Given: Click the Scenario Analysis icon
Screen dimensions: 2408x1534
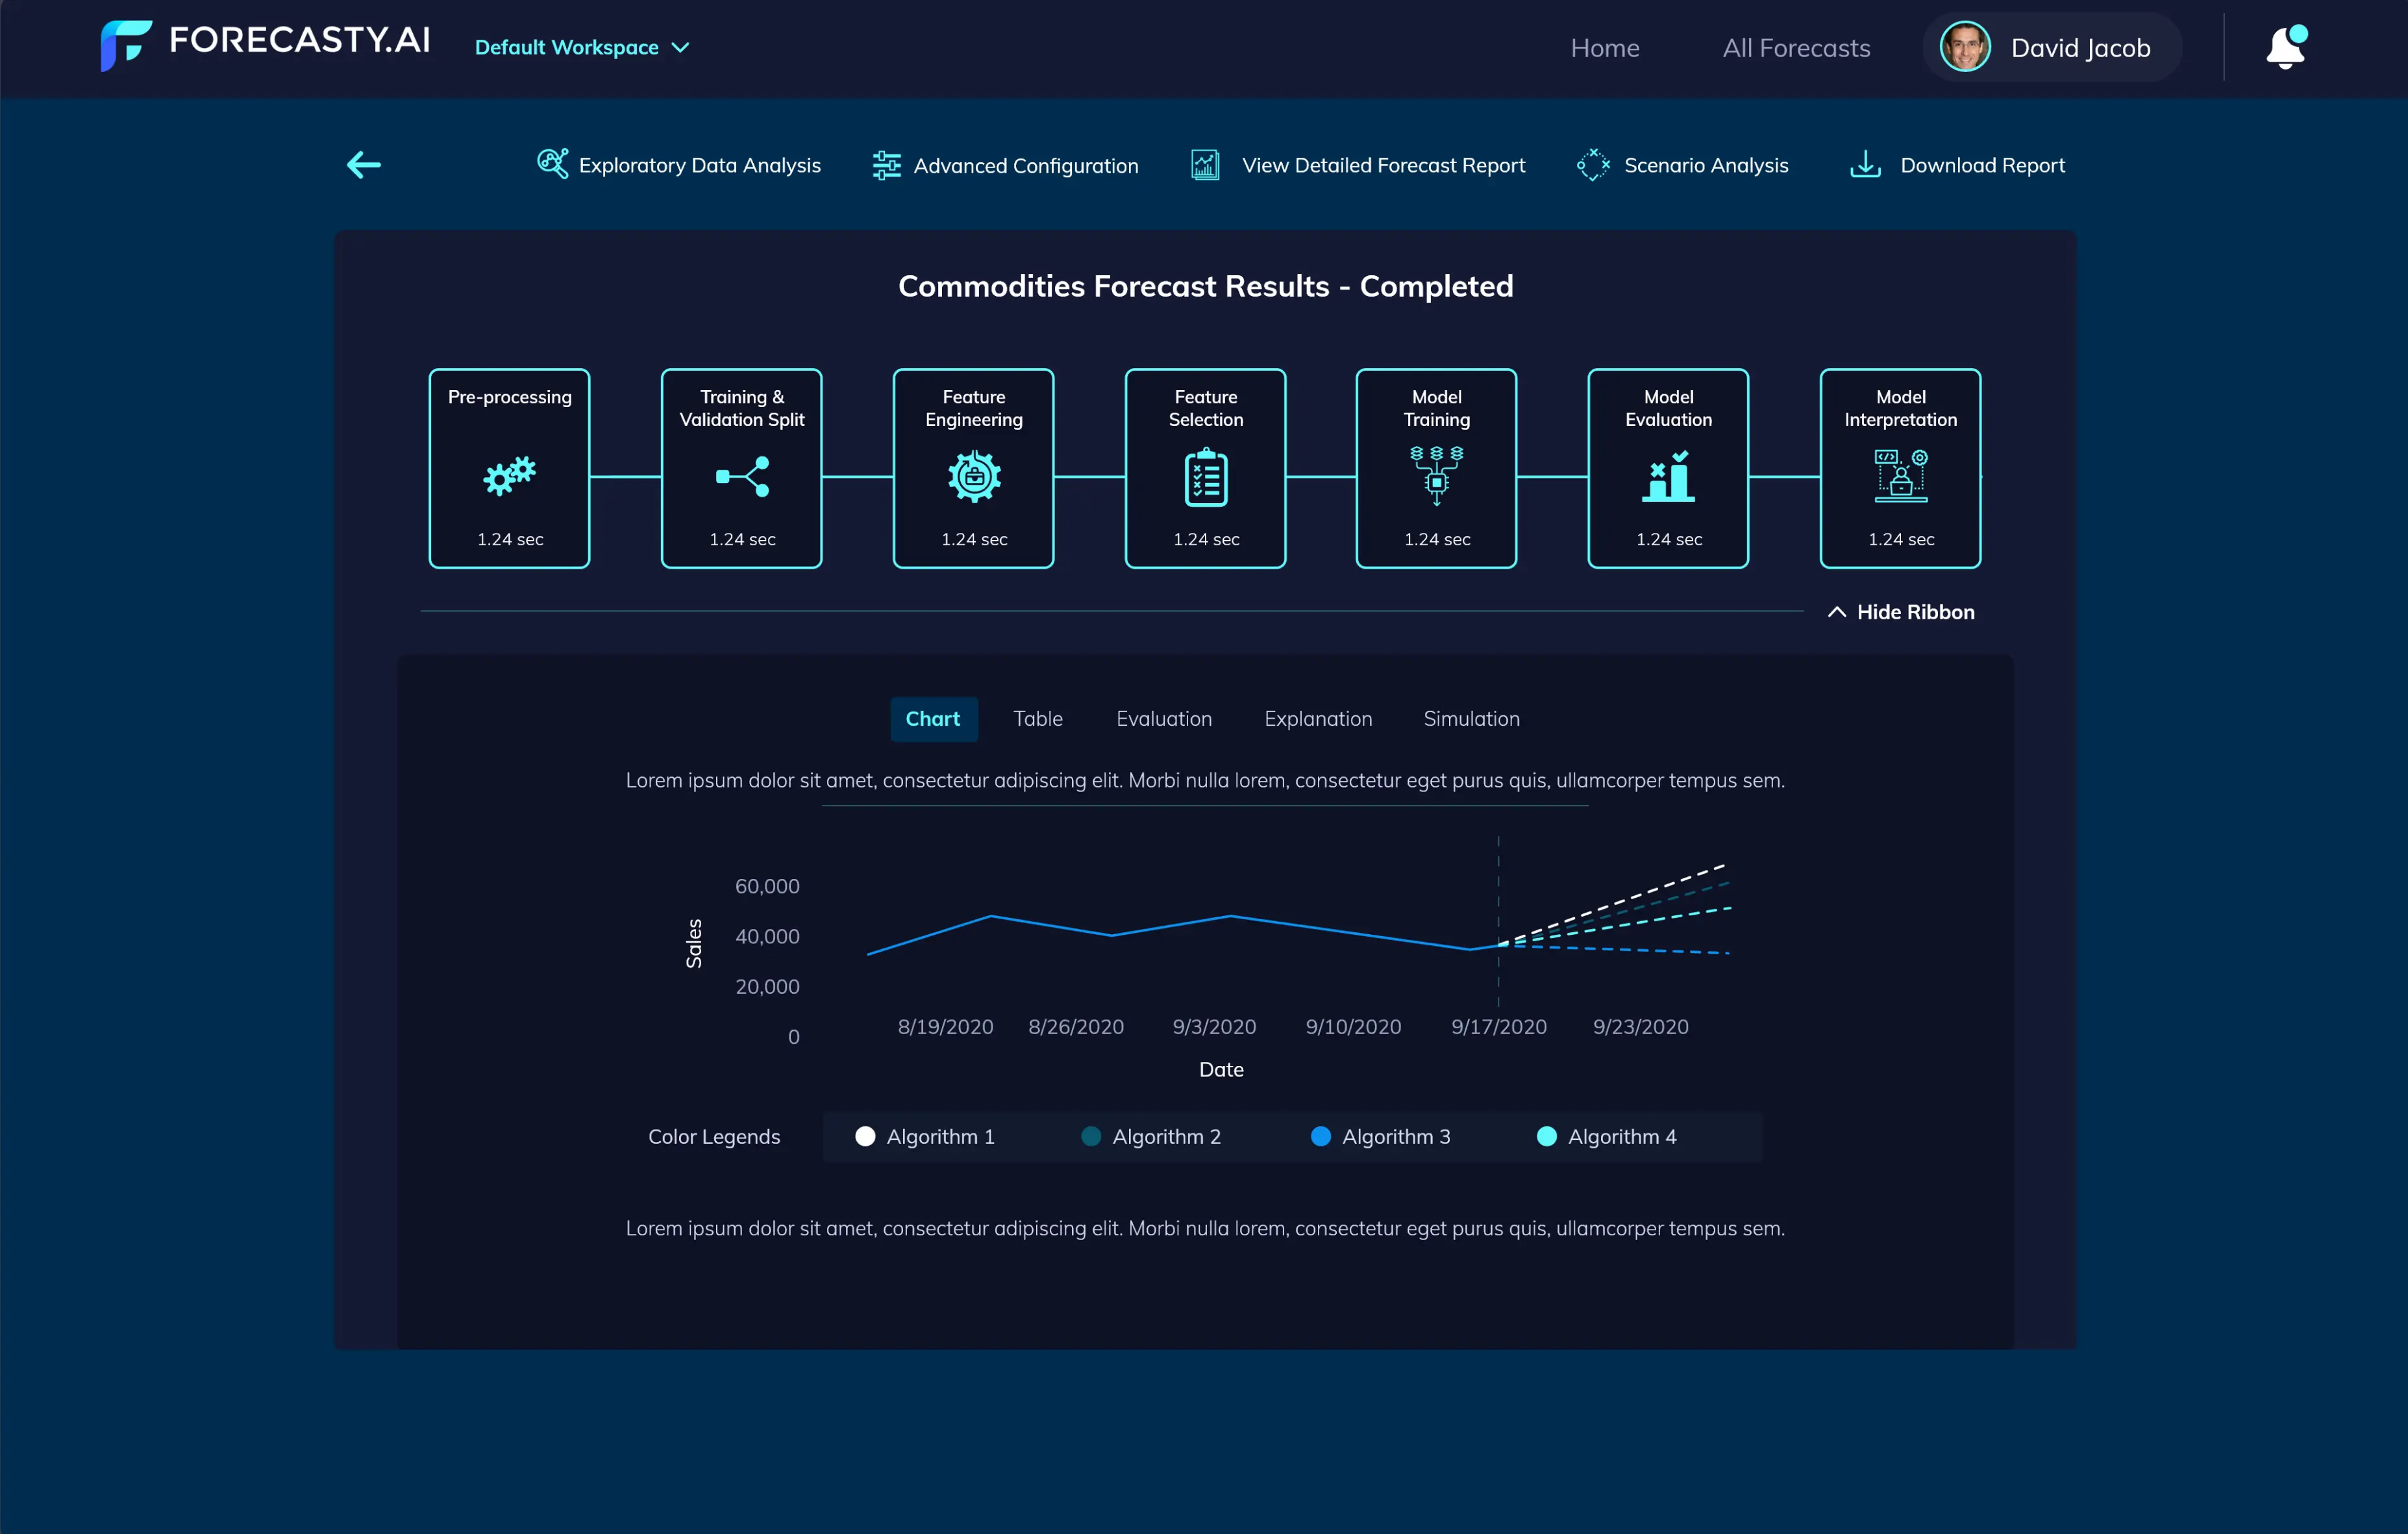Looking at the screenshot, I should (1593, 165).
